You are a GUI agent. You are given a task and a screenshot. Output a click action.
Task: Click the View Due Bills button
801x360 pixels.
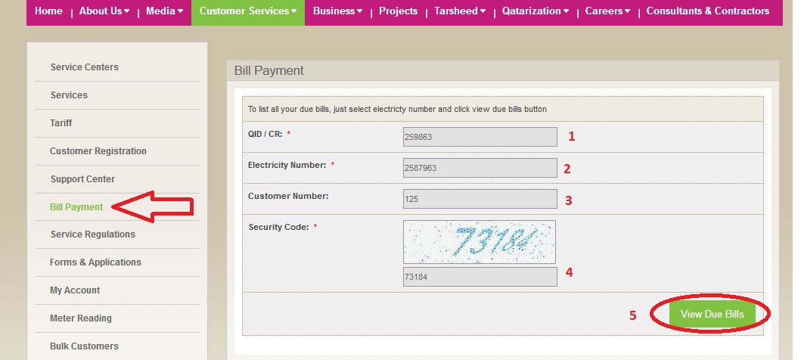click(x=712, y=315)
